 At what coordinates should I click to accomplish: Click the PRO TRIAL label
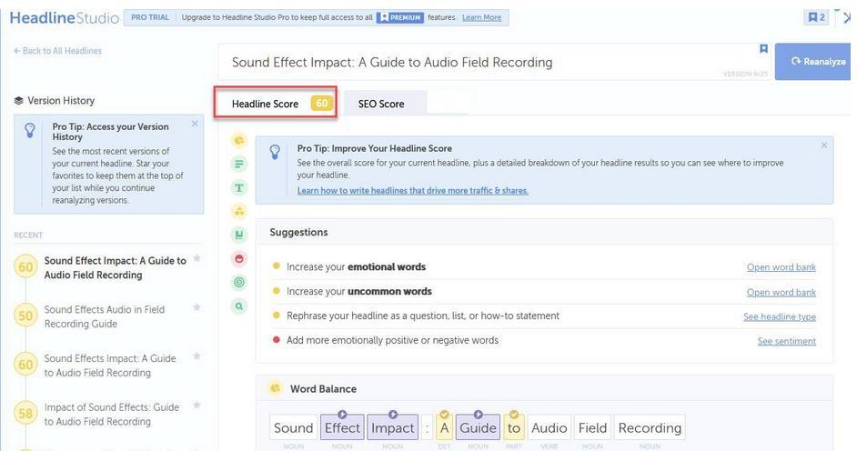(x=150, y=17)
